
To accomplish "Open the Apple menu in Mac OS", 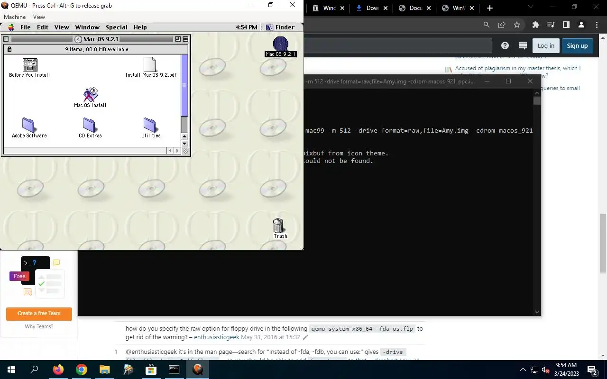I will [11, 27].
